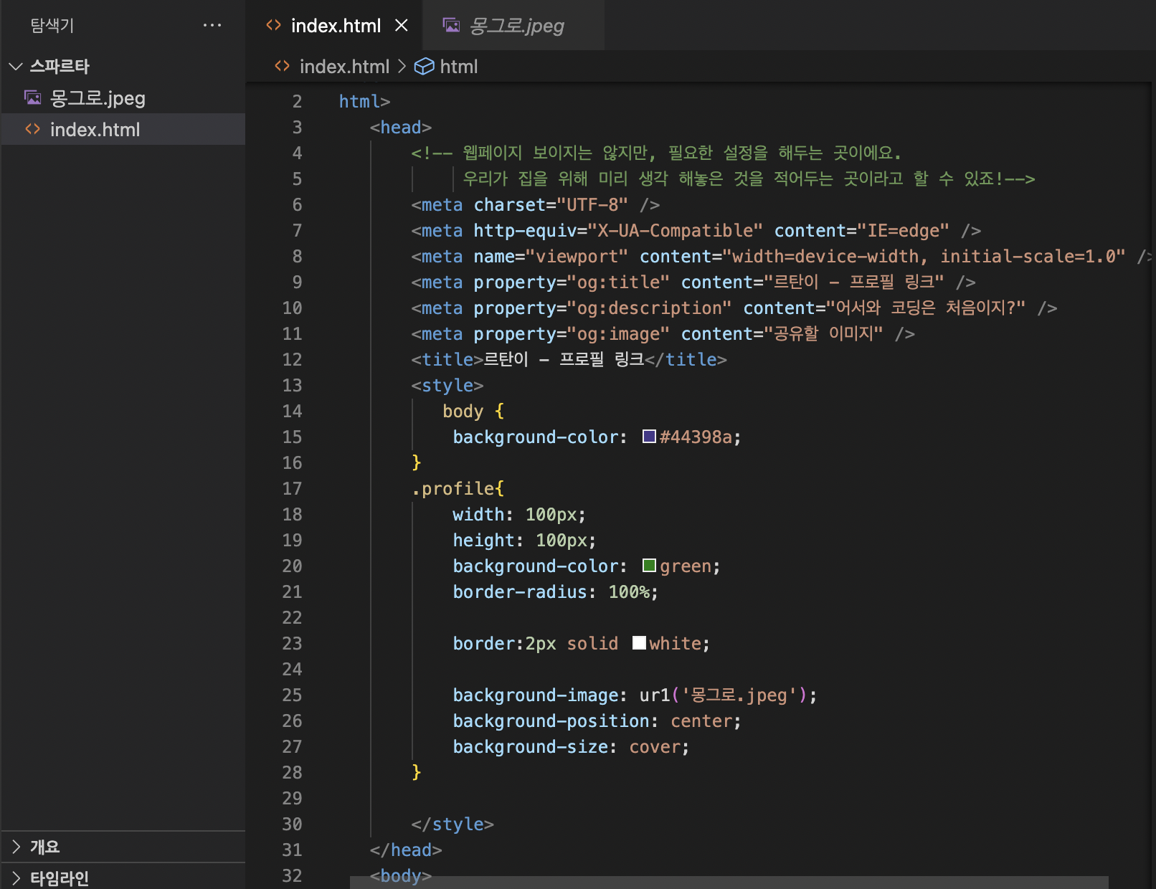Open 몽그로.jpeg in the file explorer
Viewport: 1156px width, 889px height.
(x=123, y=98)
